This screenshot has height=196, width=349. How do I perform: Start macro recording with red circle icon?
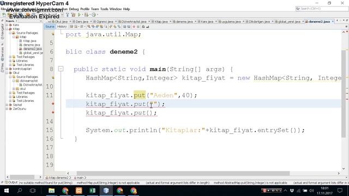[134, 27]
